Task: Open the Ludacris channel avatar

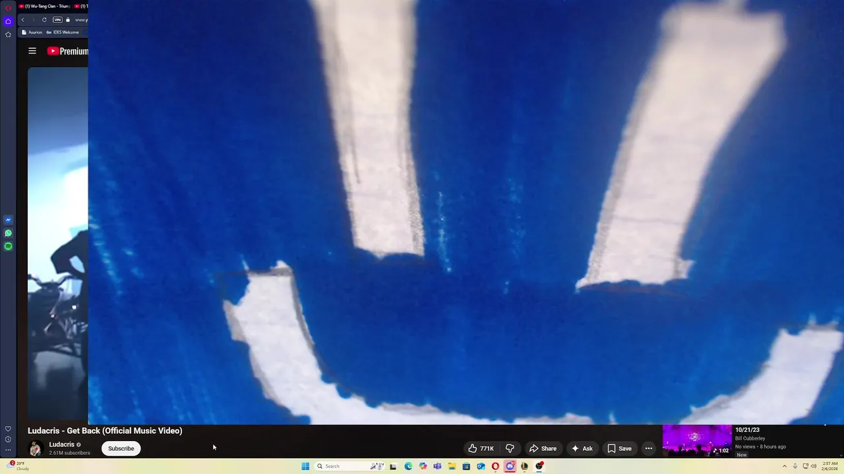Action: click(x=36, y=448)
